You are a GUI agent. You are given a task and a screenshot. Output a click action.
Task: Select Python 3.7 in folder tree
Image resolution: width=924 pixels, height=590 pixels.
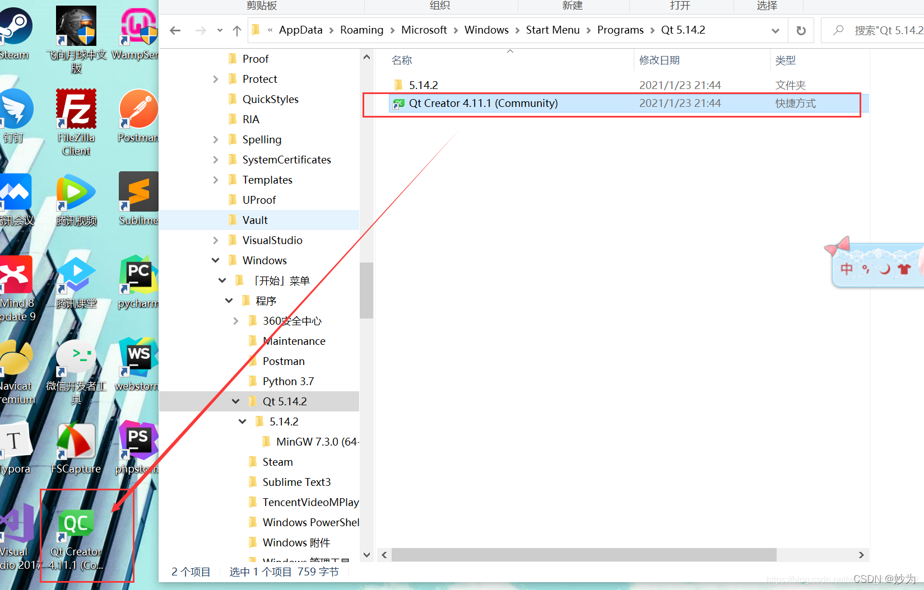tap(288, 381)
